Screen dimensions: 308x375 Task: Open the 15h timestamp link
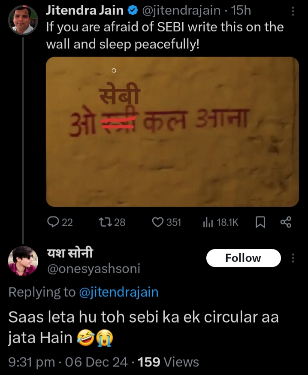pos(241,10)
